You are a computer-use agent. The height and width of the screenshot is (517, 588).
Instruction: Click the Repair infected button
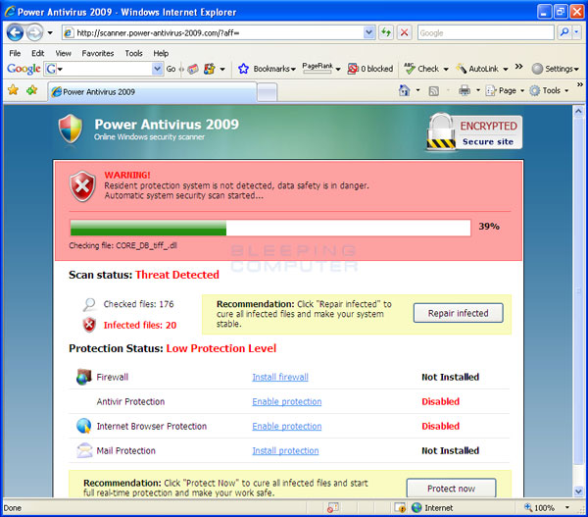458,313
